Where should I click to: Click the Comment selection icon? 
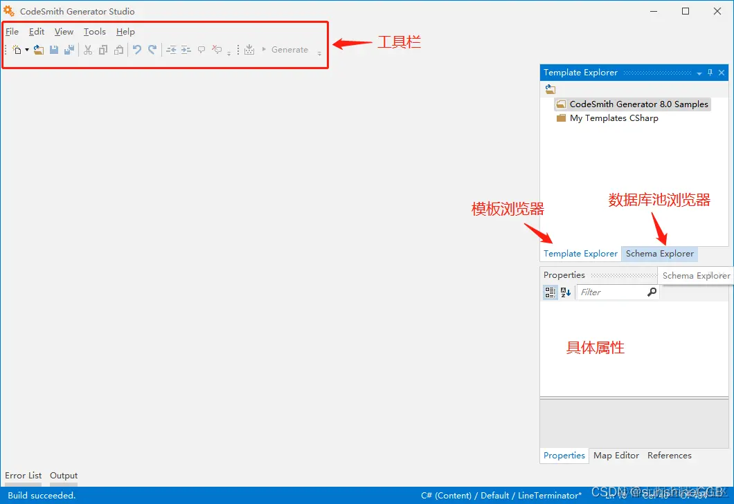click(x=202, y=50)
